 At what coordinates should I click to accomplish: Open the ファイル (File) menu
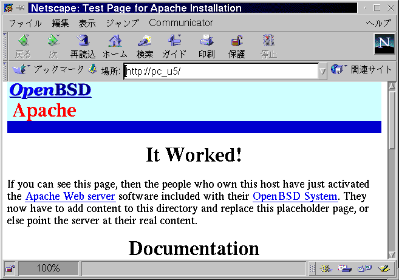pyautogui.click(x=25, y=24)
